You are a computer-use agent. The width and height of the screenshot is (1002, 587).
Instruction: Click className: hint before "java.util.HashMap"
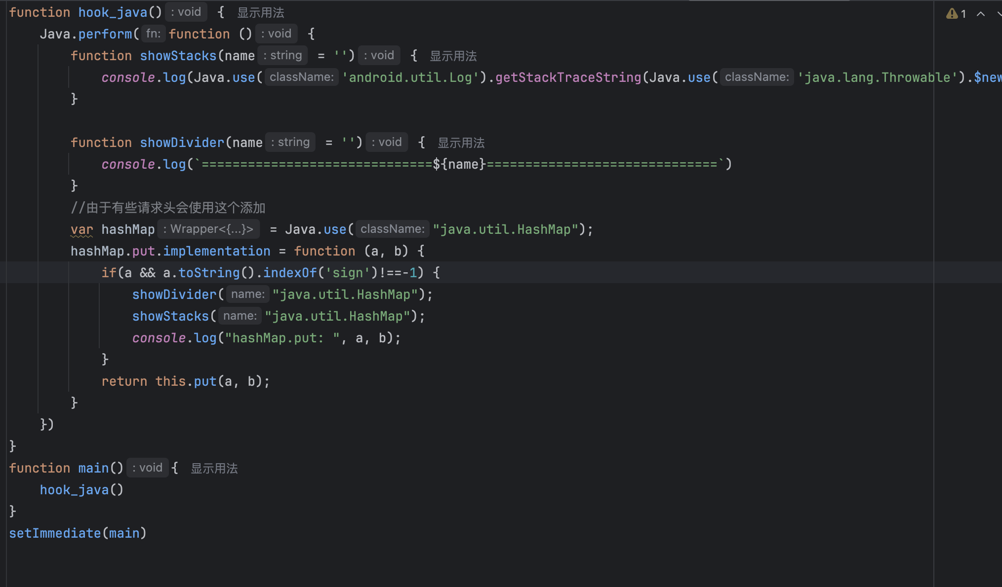392,229
